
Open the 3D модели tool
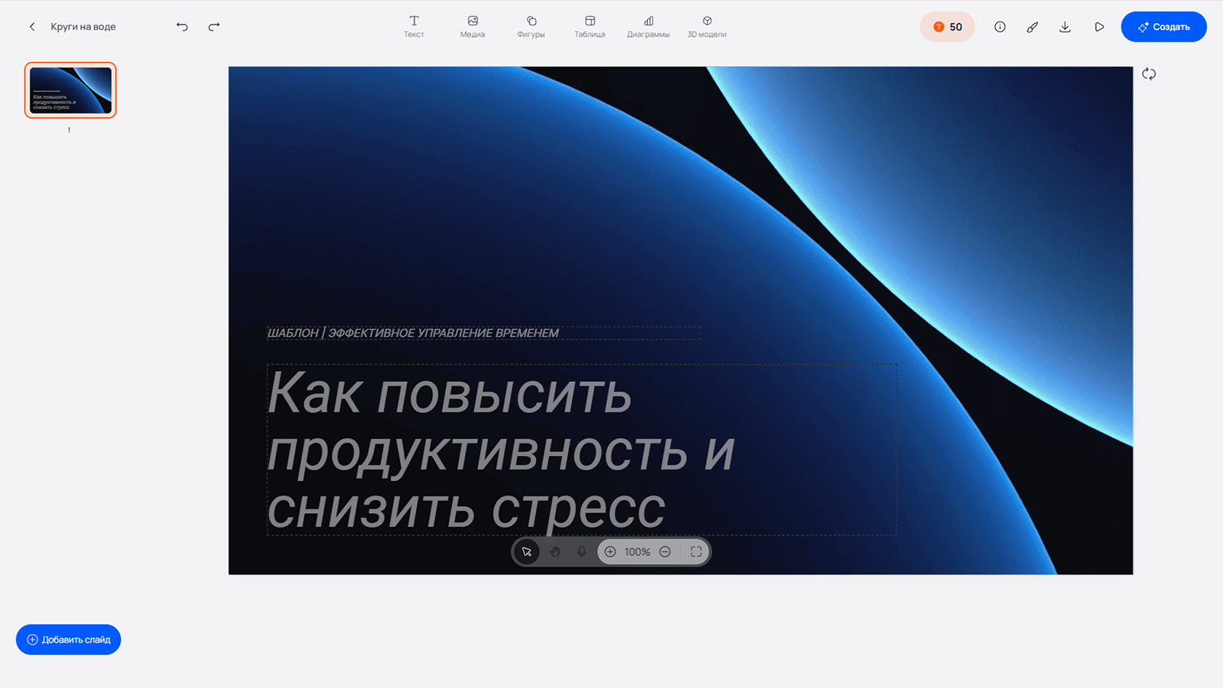pyautogui.click(x=707, y=26)
